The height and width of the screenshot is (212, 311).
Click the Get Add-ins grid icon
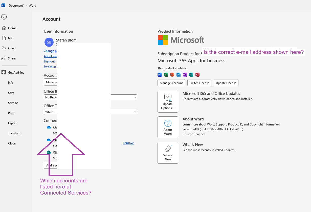click(4, 73)
